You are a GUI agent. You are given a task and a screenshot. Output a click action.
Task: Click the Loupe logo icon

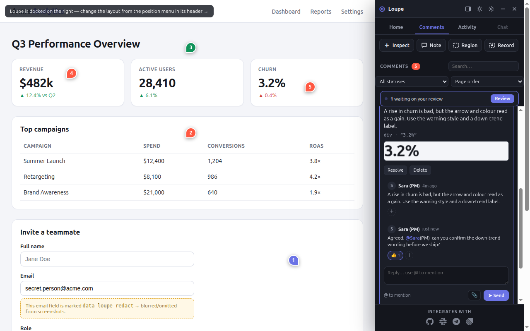(x=382, y=9)
